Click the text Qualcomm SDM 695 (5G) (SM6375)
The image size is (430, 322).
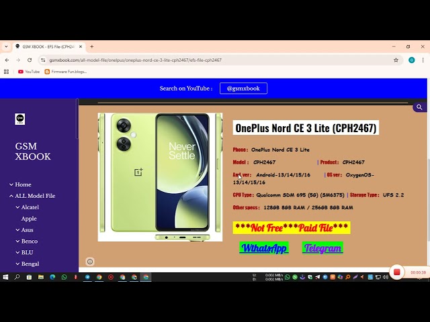(x=300, y=195)
